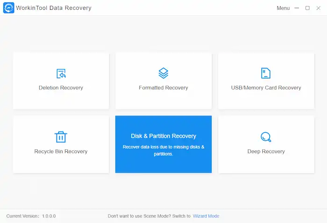This screenshot has width=327, height=223.
Task: Select the Disk & Partition Recovery heading
Action: 163,136
